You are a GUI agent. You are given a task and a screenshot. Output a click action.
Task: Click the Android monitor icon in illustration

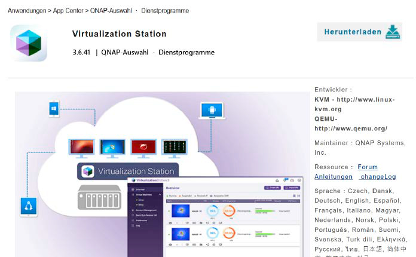(x=212, y=111)
